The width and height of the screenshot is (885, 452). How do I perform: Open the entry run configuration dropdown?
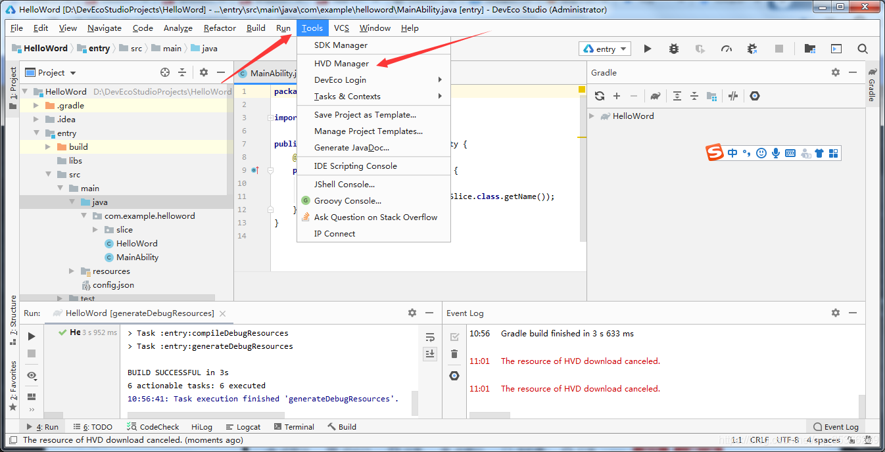[605, 49]
